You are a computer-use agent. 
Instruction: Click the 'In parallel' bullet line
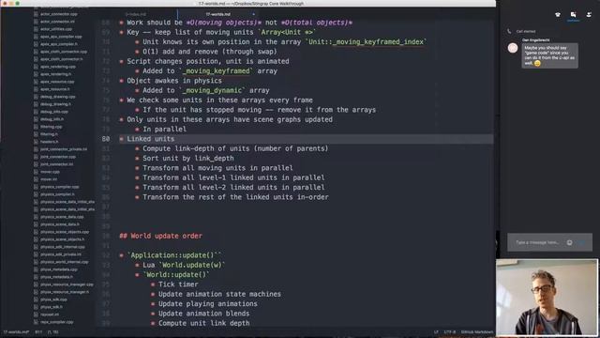165,130
